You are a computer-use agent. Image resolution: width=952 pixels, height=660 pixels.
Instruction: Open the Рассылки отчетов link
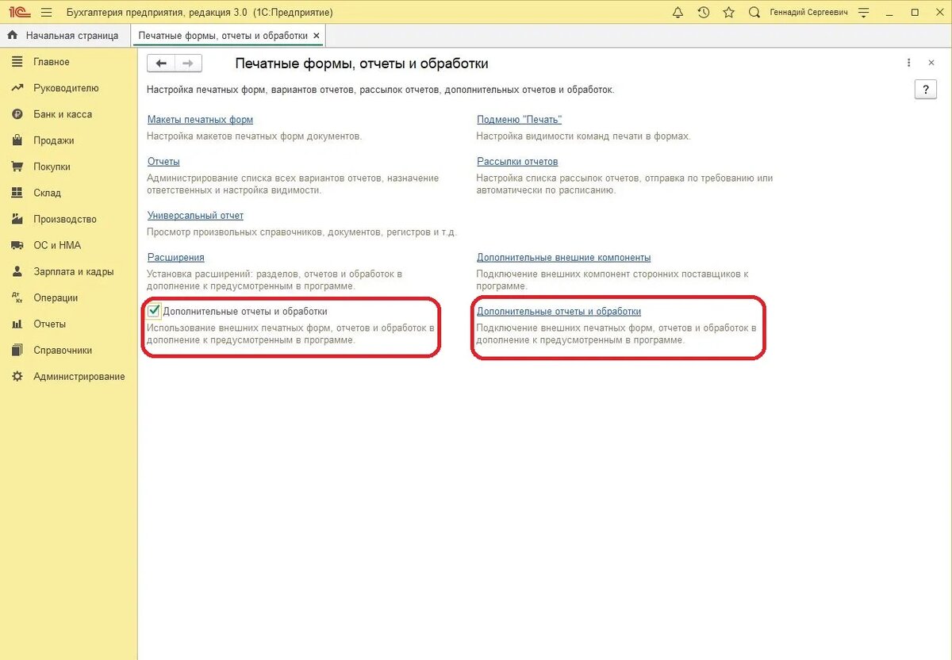tap(517, 162)
